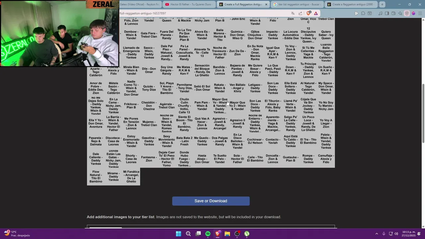Select the Rakata - Wisin & Yandel tile
Screen dimensions: 425x239
[219, 88]
